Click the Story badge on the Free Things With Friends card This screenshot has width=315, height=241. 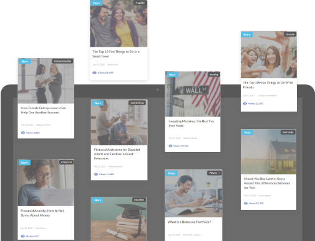pyautogui.click(x=247, y=35)
